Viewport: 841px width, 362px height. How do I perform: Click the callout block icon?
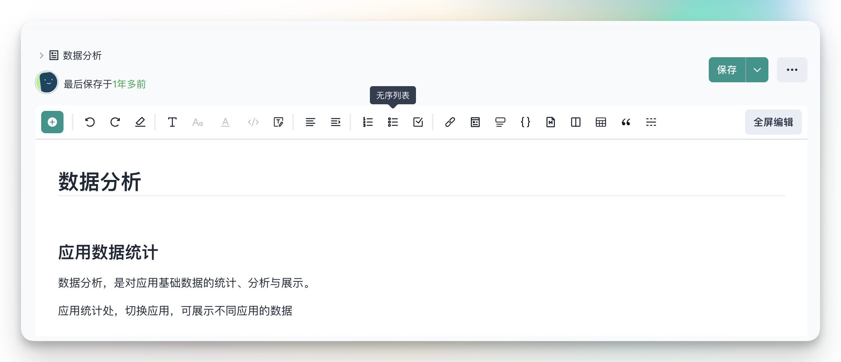500,122
